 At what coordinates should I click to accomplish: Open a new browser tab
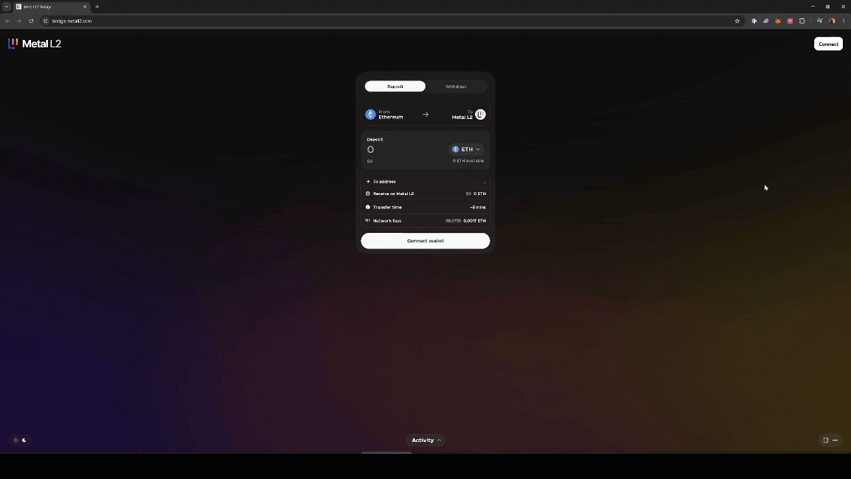[98, 7]
